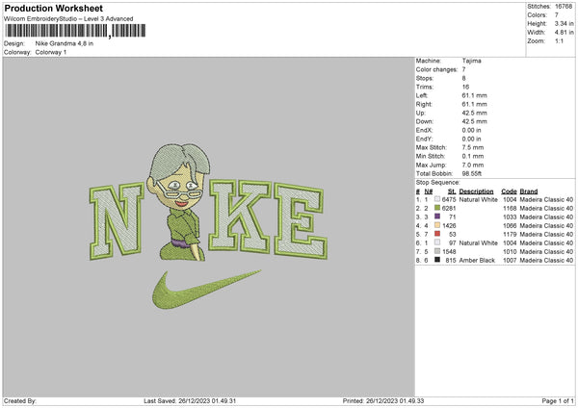Click the green swoosh in the design preview
Viewport: 578px width, 408px height.
pyautogui.click(x=206, y=290)
